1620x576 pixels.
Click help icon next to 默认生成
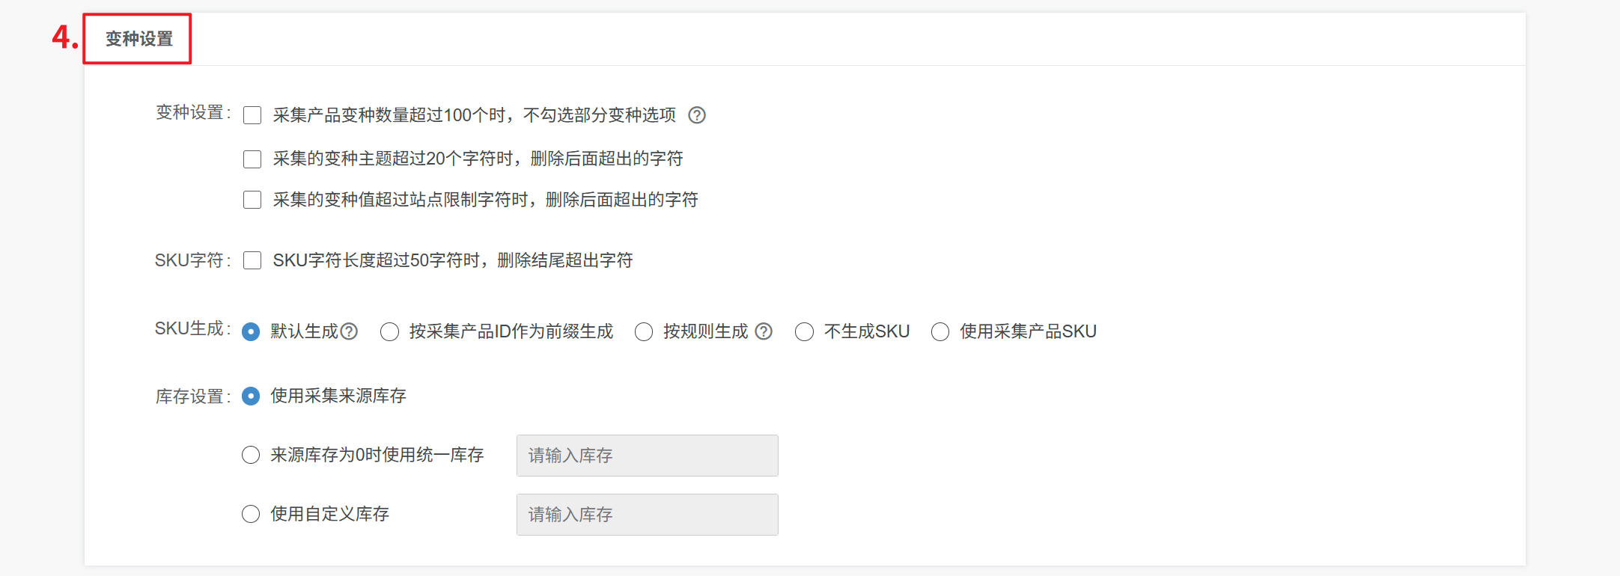coord(350,331)
